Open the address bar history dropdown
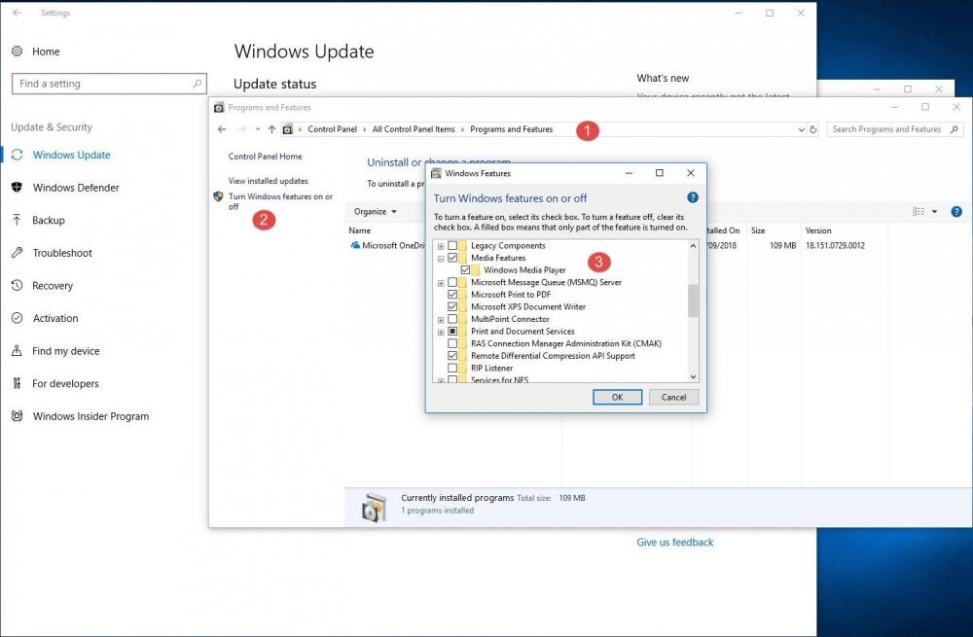 pyautogui.click(x=801, y=129)
